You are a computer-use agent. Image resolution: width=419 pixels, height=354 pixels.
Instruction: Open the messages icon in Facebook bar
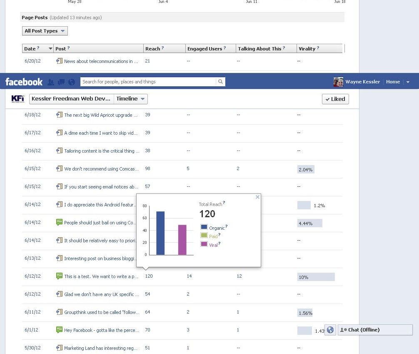coord(61,82)
